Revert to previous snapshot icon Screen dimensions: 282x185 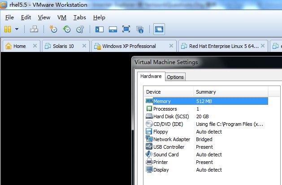pyautogui.click(x=67, y=29)
